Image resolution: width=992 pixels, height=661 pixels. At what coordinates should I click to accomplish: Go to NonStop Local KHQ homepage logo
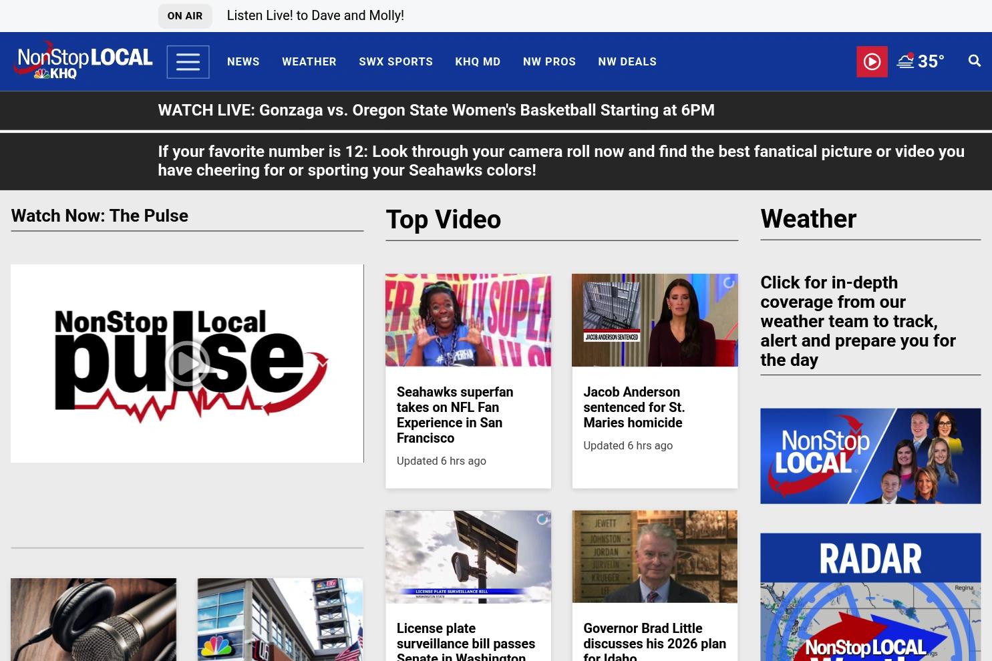point(84,61)
